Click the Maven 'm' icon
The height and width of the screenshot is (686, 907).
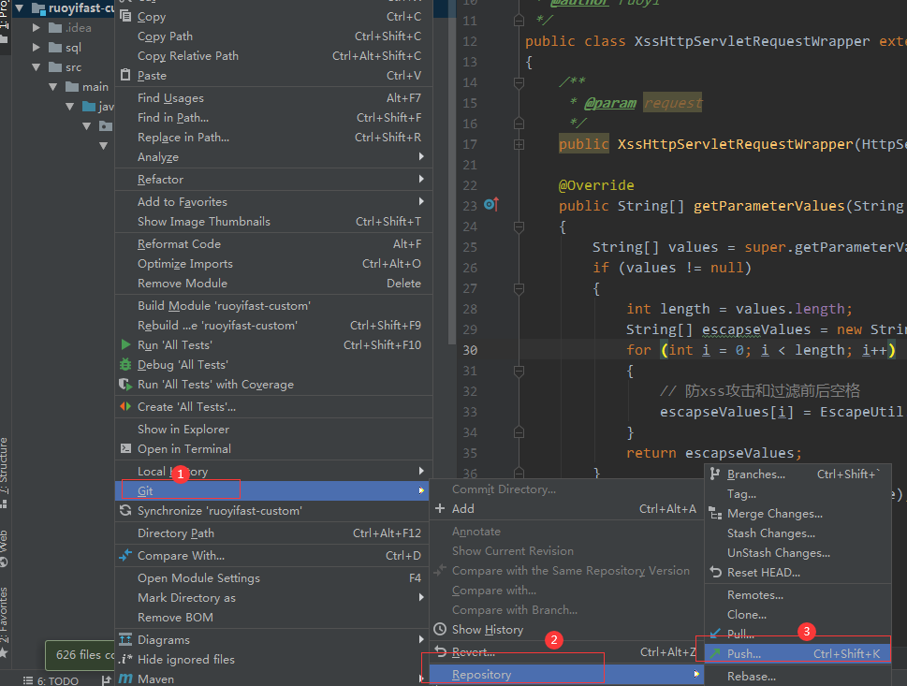(124, 679)
